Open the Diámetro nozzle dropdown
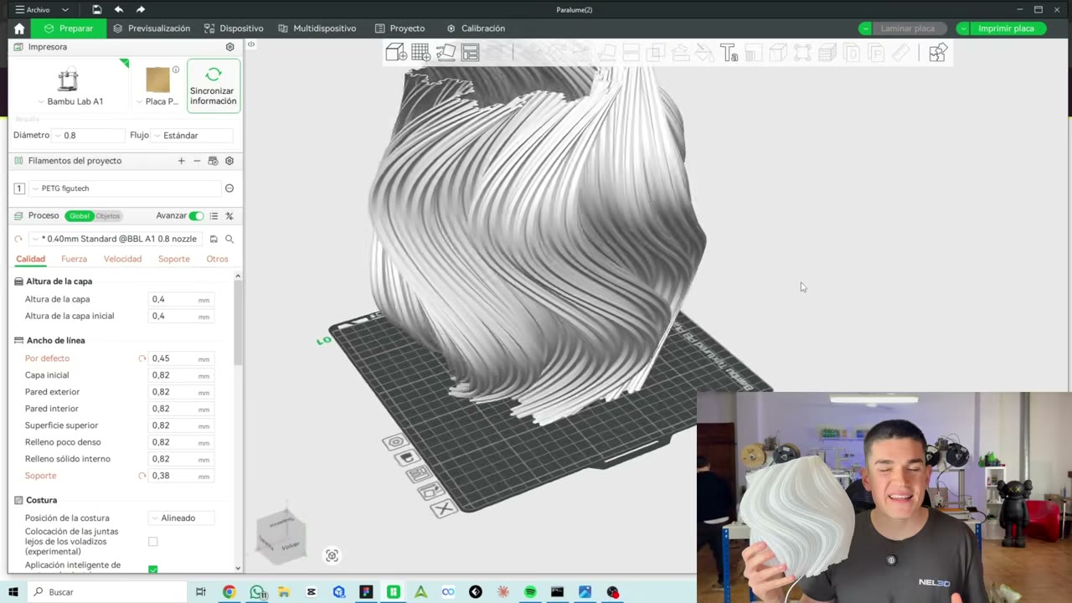Image resolution: width=1072 pixels, height=603 pixels. 88,135
